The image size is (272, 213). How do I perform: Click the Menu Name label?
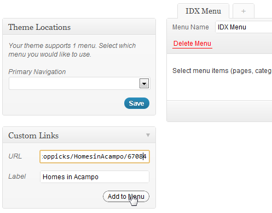[190, 27]
